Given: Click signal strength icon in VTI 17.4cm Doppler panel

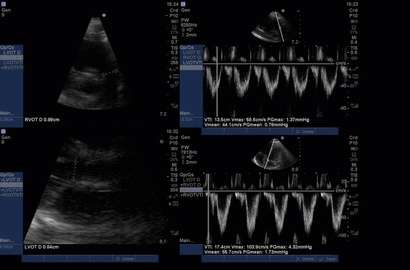Looking at the screenshot, I should pos(354,232).
